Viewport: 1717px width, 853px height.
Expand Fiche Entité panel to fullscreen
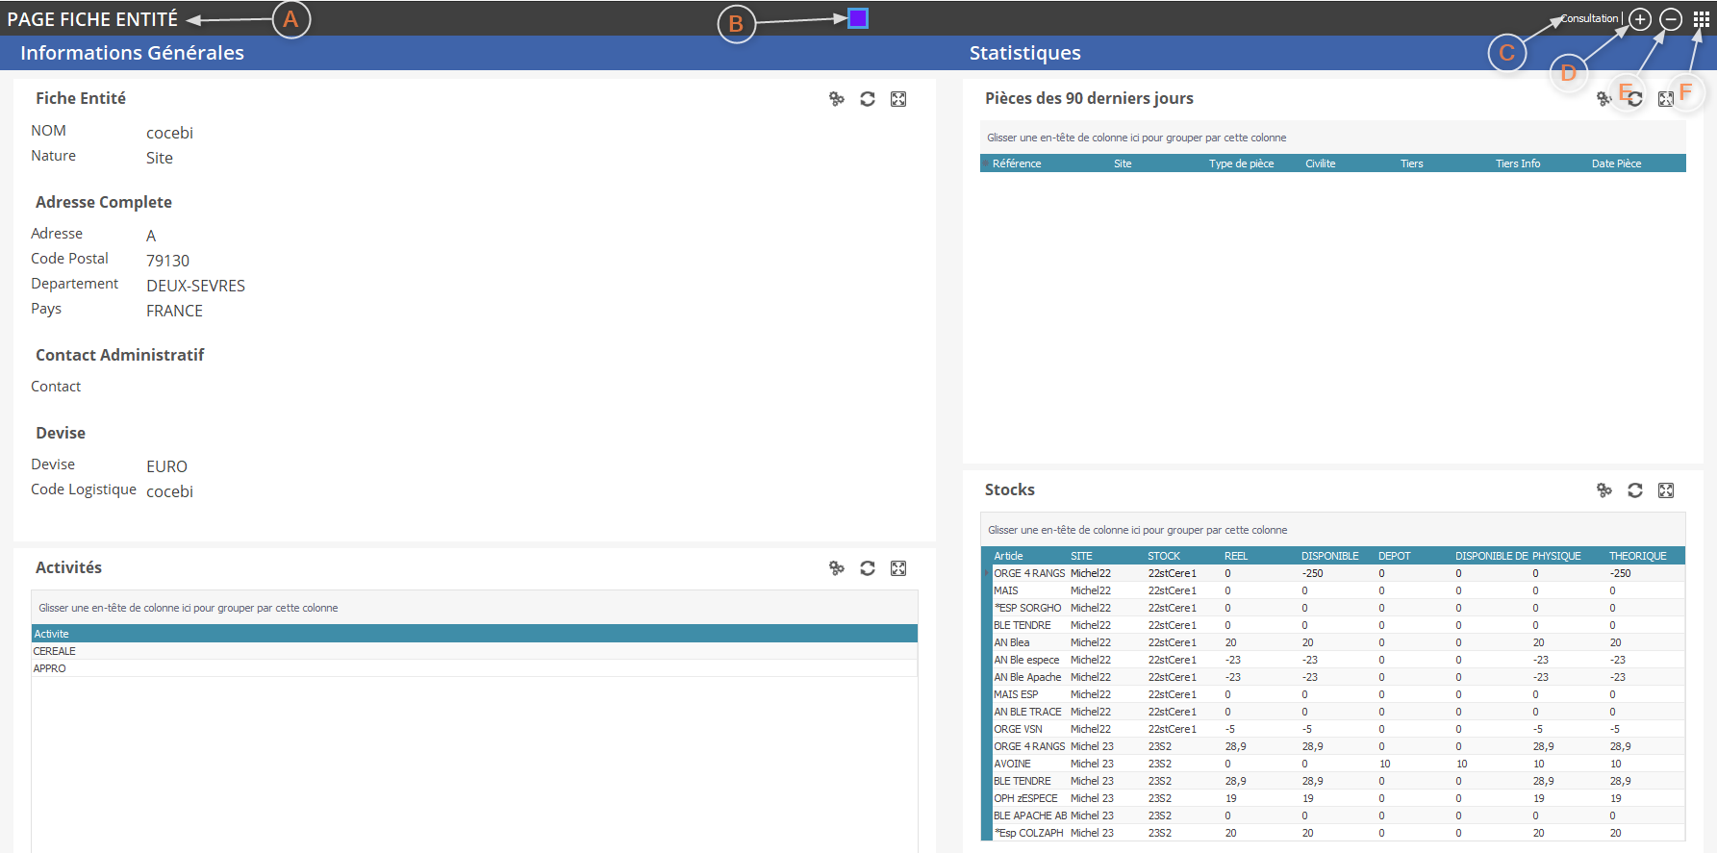898,99
